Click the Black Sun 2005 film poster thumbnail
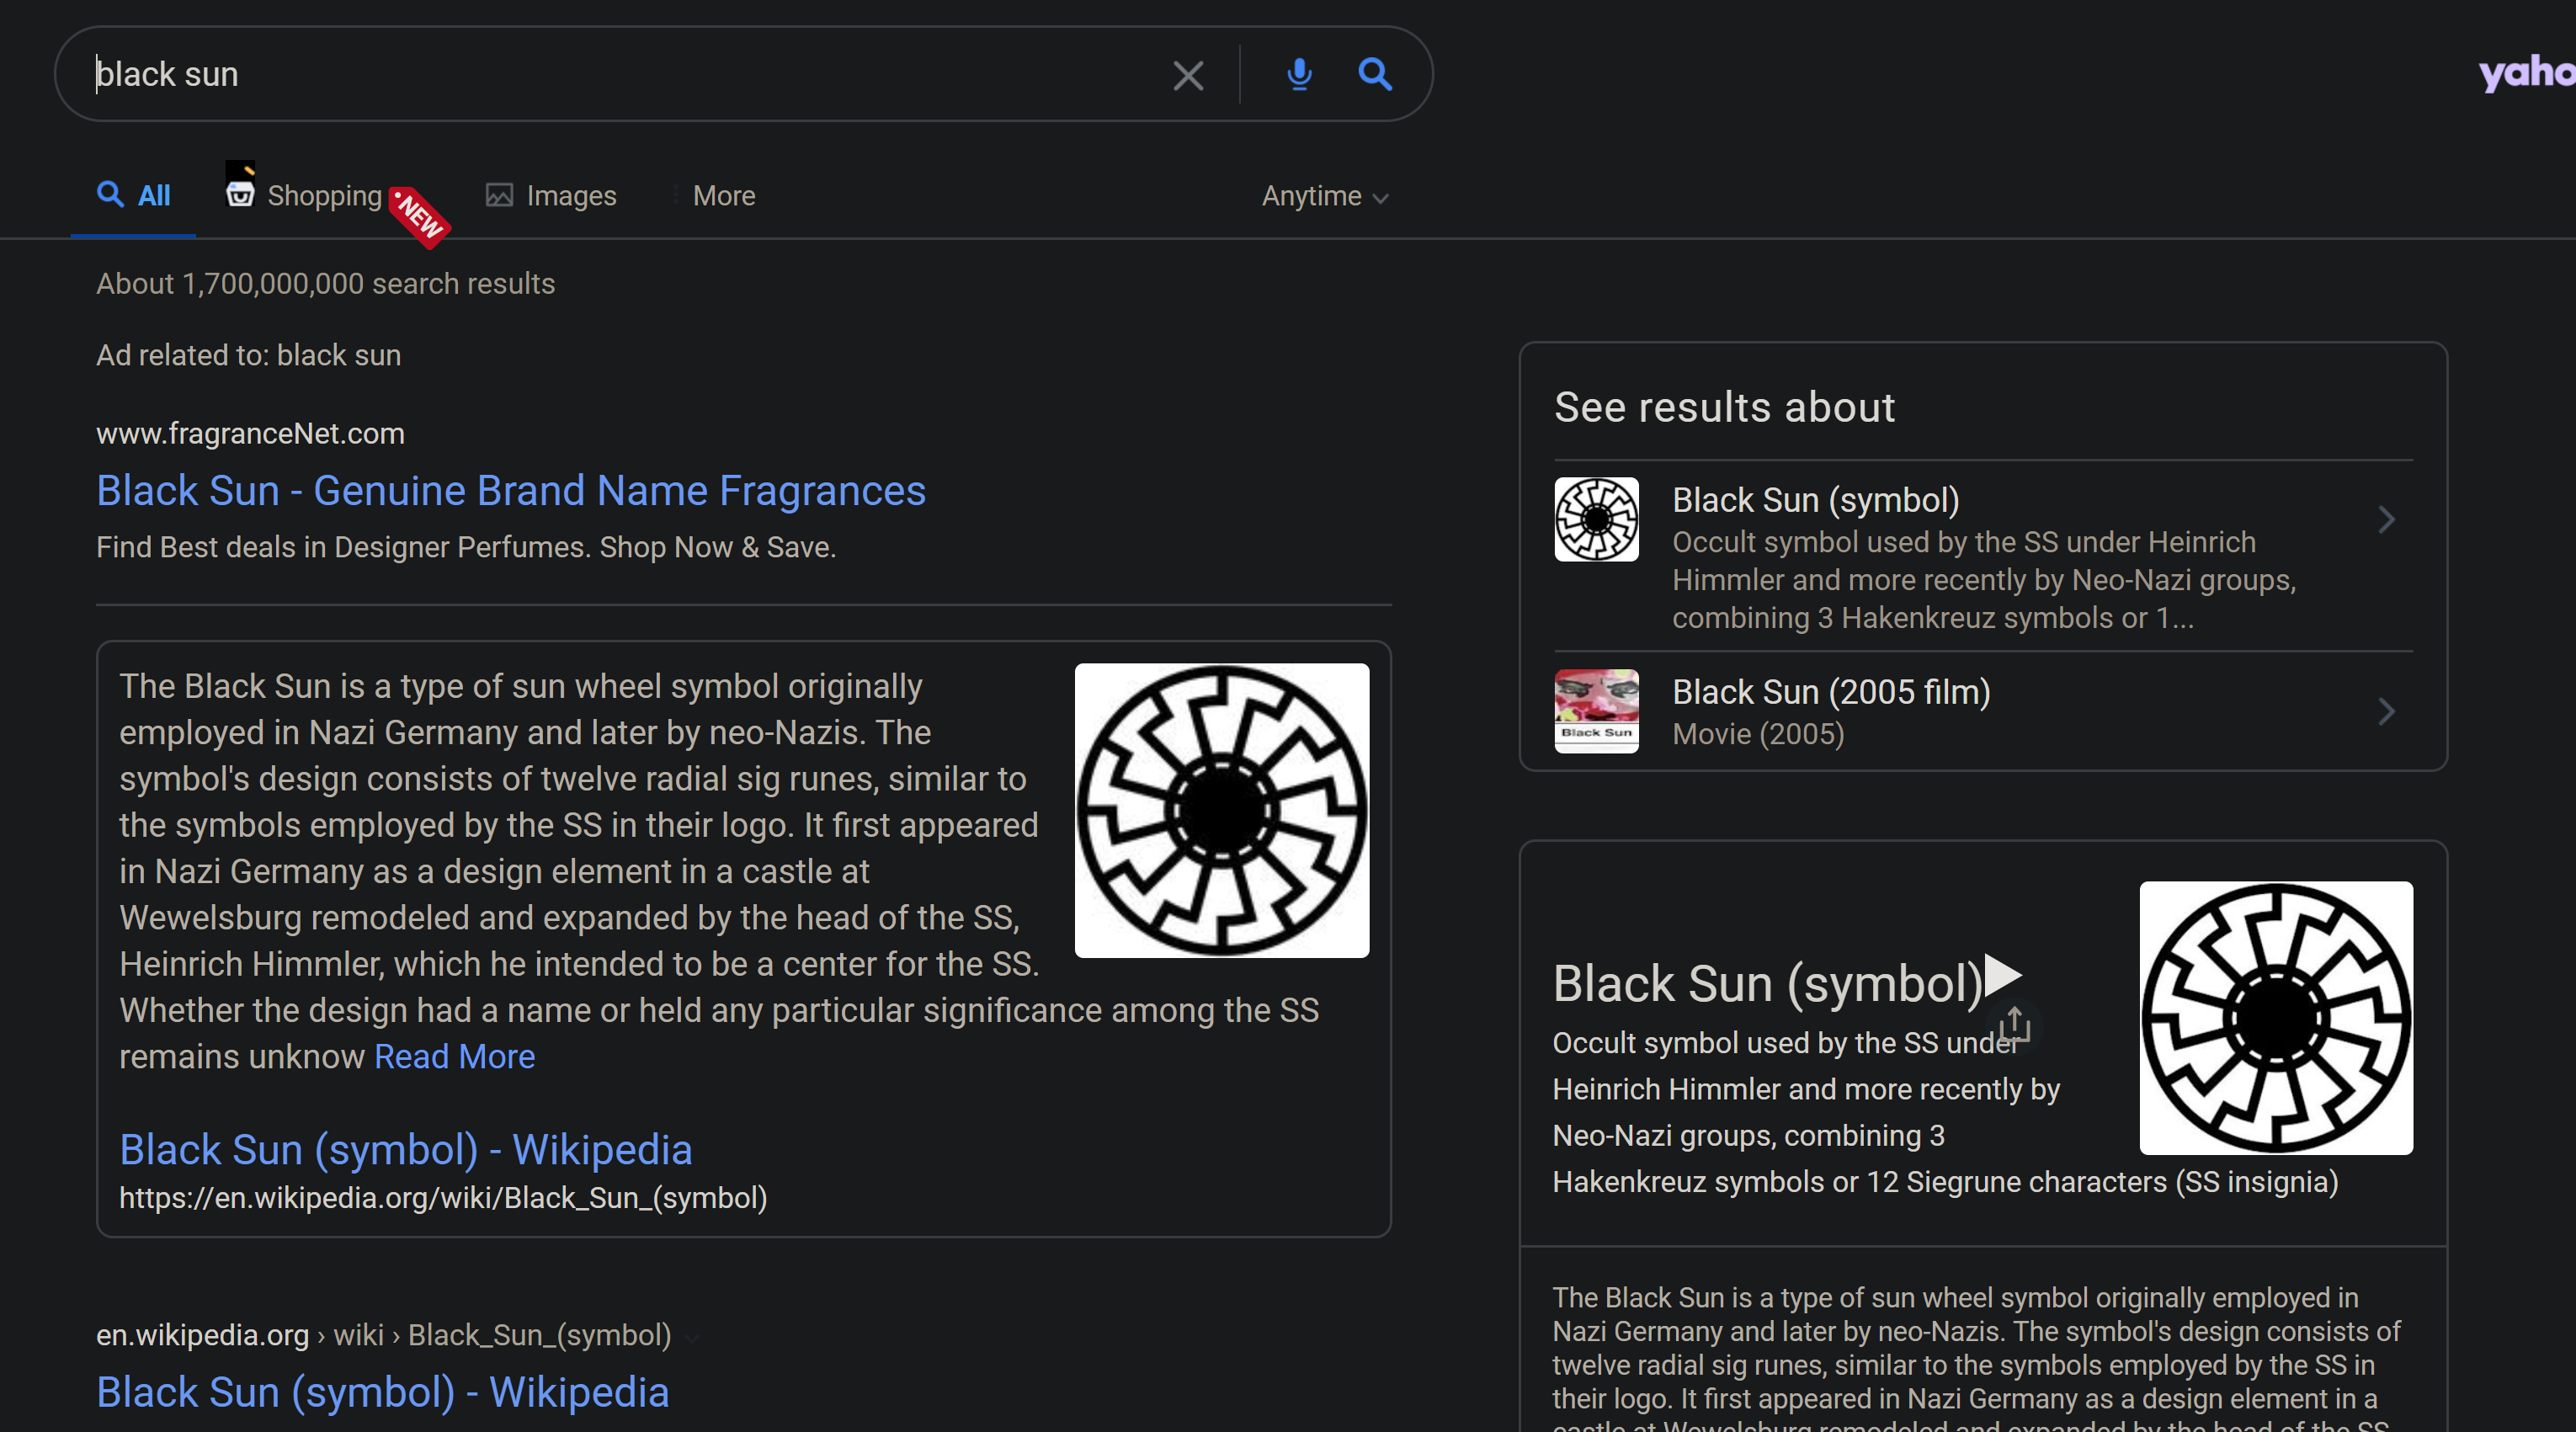 [x=1596, y=711]
